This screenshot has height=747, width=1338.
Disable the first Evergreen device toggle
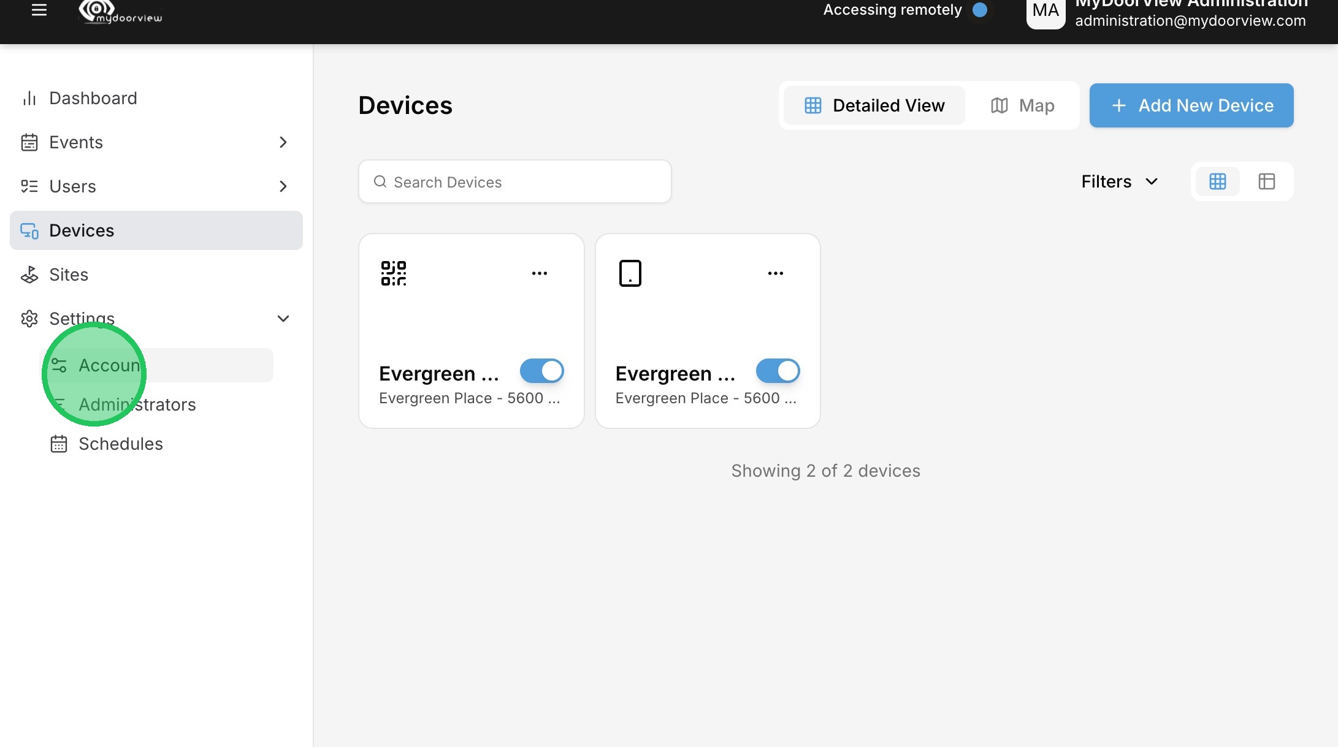tap(541, 371)
